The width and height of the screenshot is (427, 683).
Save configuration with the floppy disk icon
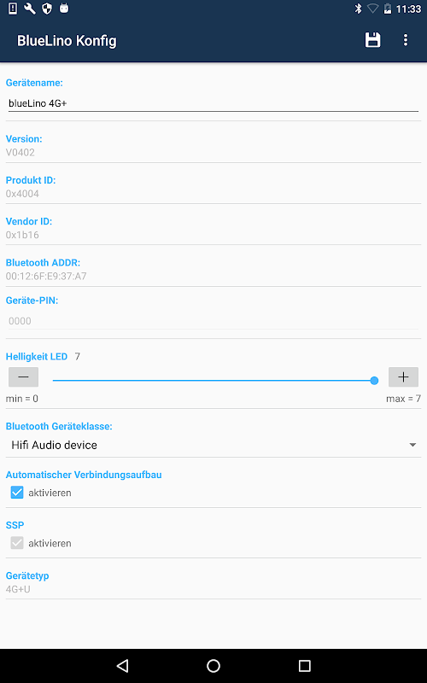(372, 40)
